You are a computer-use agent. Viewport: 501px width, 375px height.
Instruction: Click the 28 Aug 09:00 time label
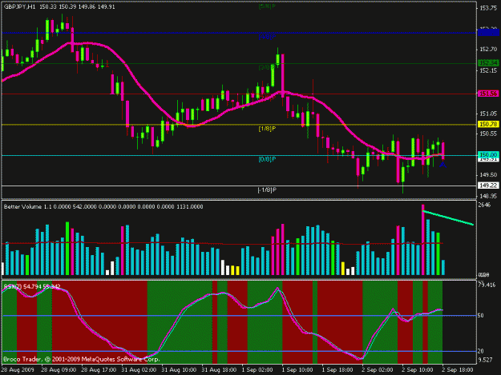(x=59, y=370)
